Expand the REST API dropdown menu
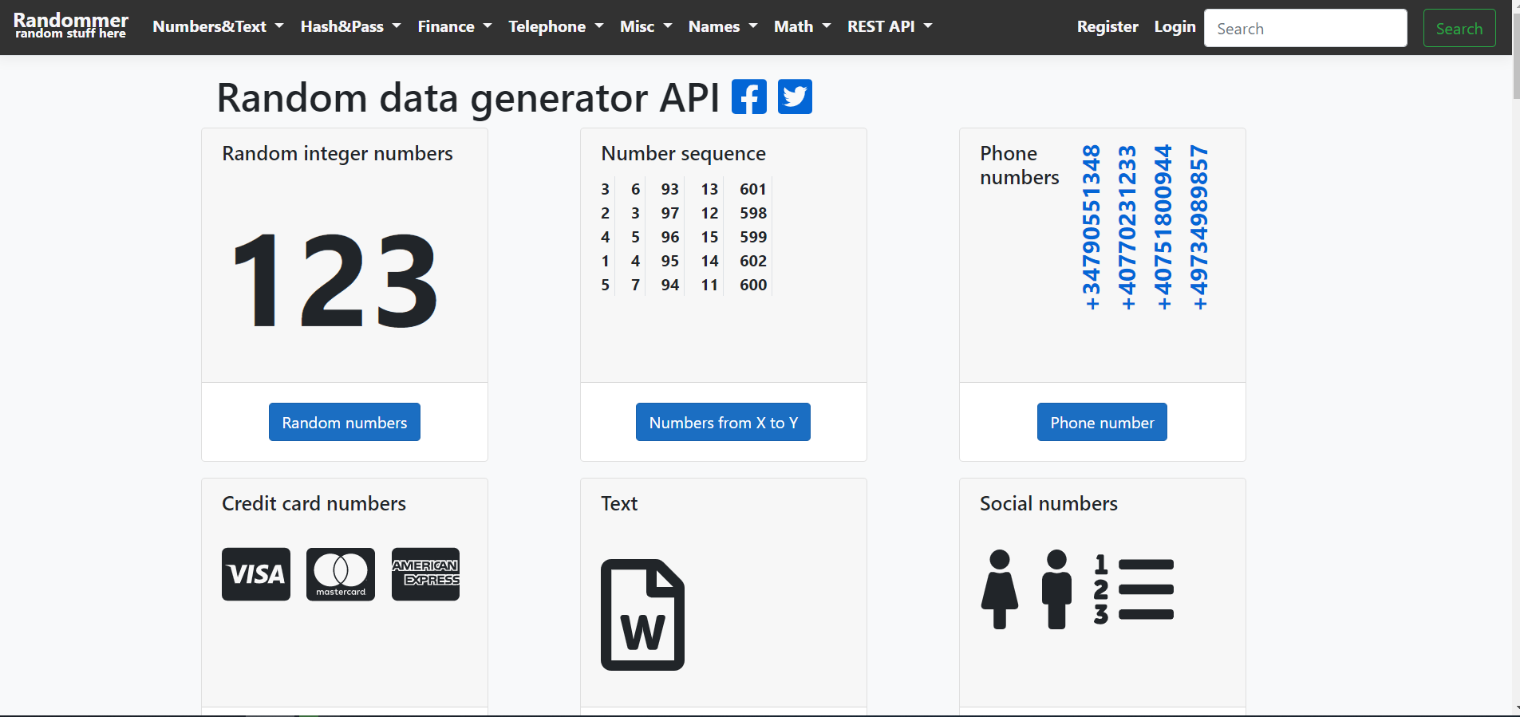This screenshot has width=1520, height=717. point(890,26)
